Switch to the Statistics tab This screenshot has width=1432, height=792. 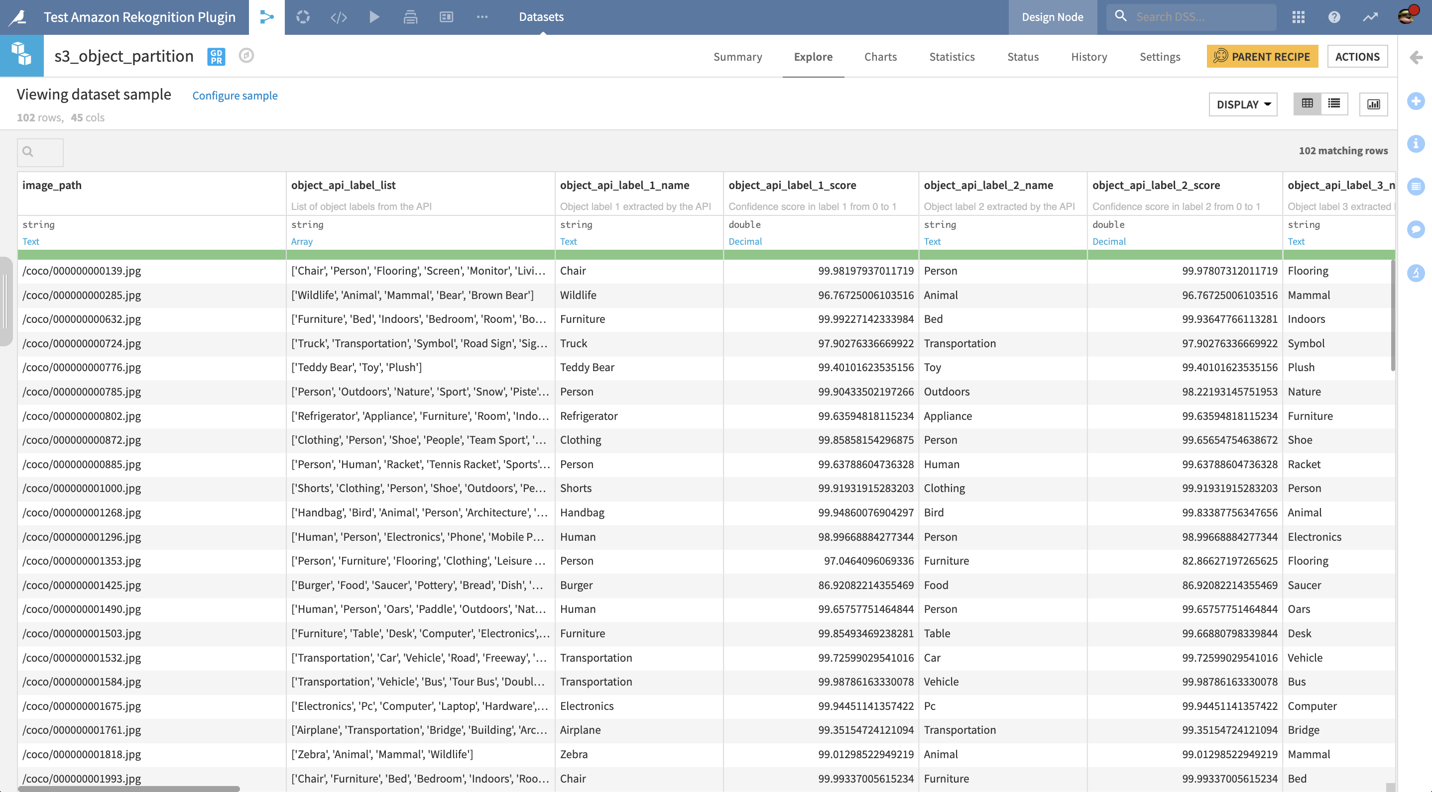pos(952,56)
